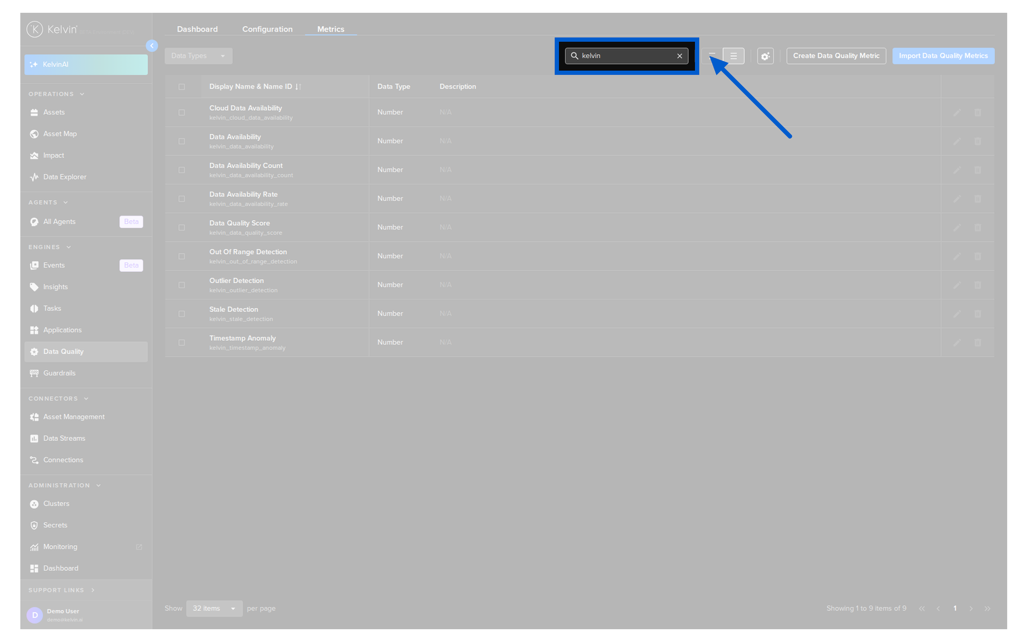
Task: Collapse the sidebar with the round arrow button
Action: (x=152, y=46)
